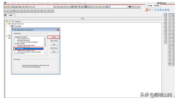Viewport: 175px width, 98px height.
Task: Click the Sogou skin shirt icon
Action: (166, 10)
